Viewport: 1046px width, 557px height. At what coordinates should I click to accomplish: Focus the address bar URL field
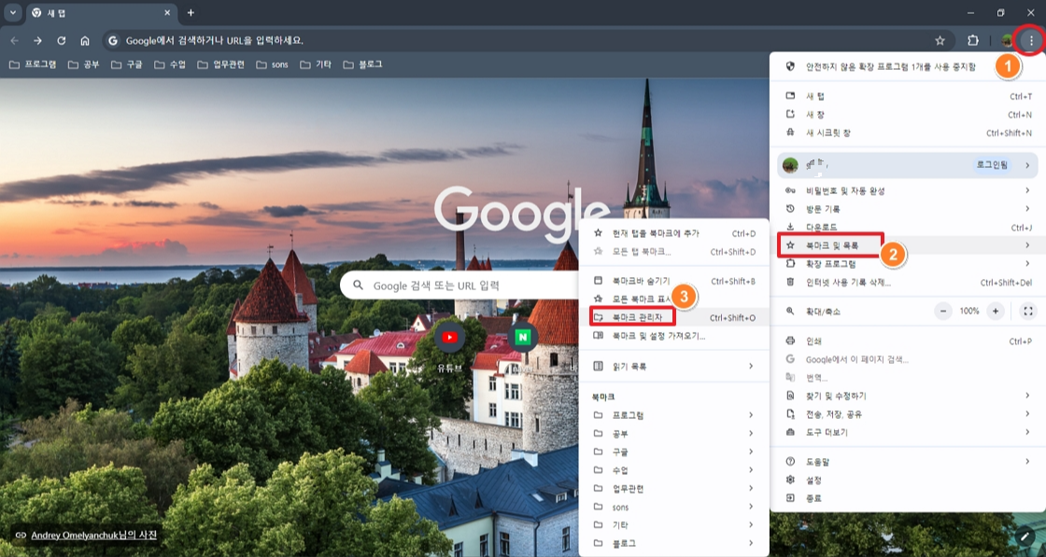(x=527, y=41)
